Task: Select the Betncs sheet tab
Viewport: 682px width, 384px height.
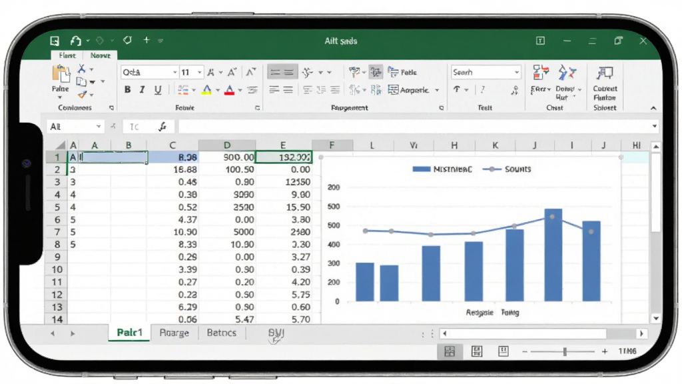Action: click(x=221, y=333)
